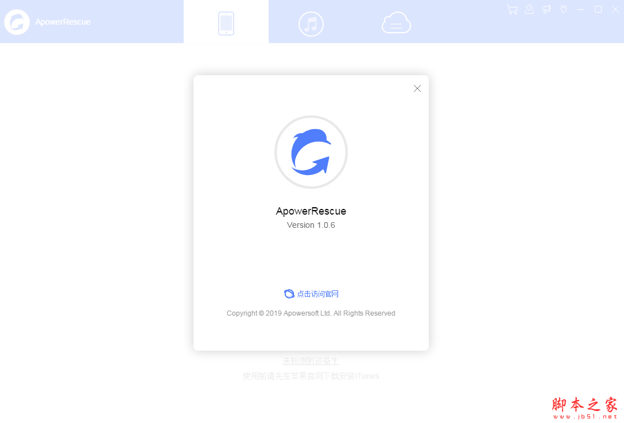Switch to the iCloud recovery tab
This screenshot has width=624, height=423.
(396, 23)
